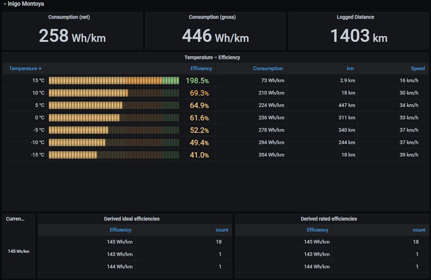431x280 pixels.
Task: Open Derived rated efficiencies panel title menu
Action: pyautogui.click(x=329, y=219)
